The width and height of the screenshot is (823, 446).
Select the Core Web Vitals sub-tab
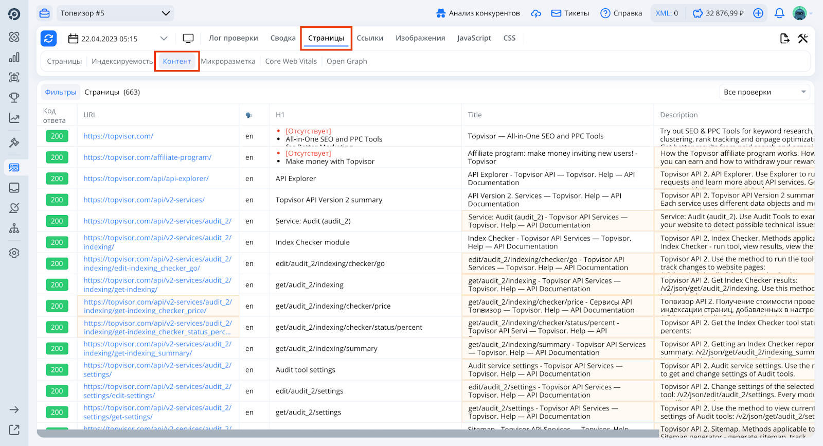click(291, 61)
